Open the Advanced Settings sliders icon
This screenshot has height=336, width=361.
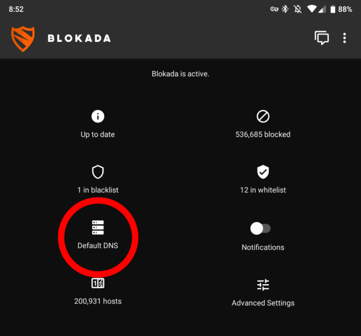[263, 285]
